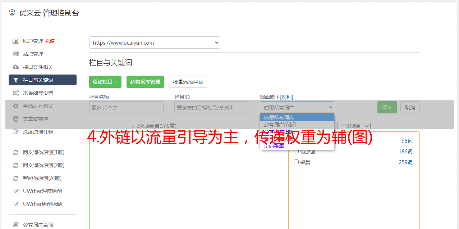Choose 使用私有词库 option in list

(x=297, y=117)
